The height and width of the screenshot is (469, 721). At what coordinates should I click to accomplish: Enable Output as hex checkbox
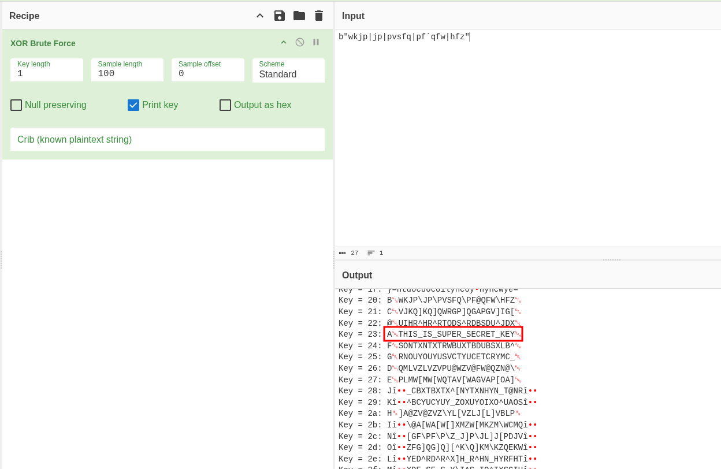pyautogui.click(x=225, y=105)
